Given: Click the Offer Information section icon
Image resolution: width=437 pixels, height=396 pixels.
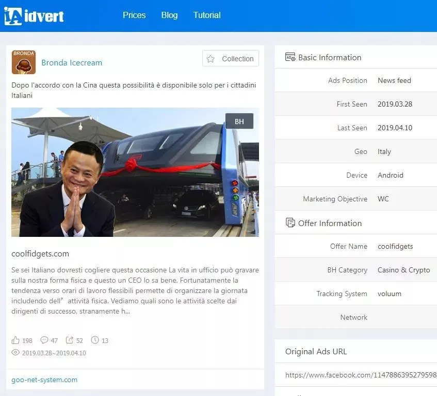Looking at the screenshot, I should click(x=290, y=223).
